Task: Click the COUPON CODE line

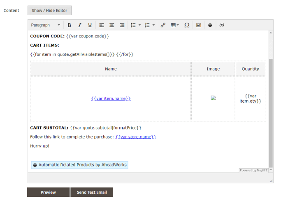Action: pos(70,36)
